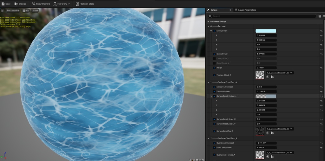This screenshot has width=325, height=161.
Task: Enable the Cloud_Scale_V override checkbox
Action: 214,63
